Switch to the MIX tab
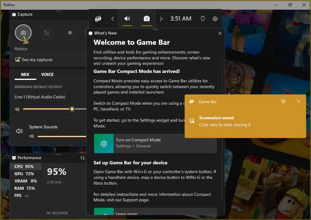 25,74
